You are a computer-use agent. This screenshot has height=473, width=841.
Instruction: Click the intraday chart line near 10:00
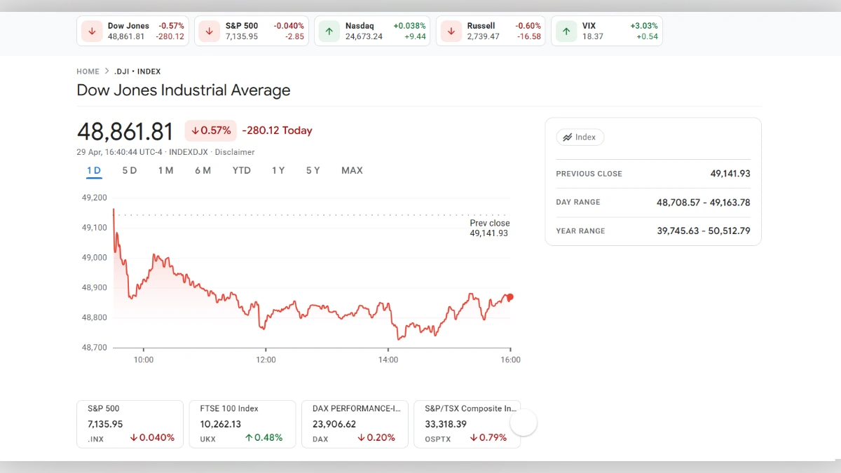pyautogui.click(x=143, y=281)
